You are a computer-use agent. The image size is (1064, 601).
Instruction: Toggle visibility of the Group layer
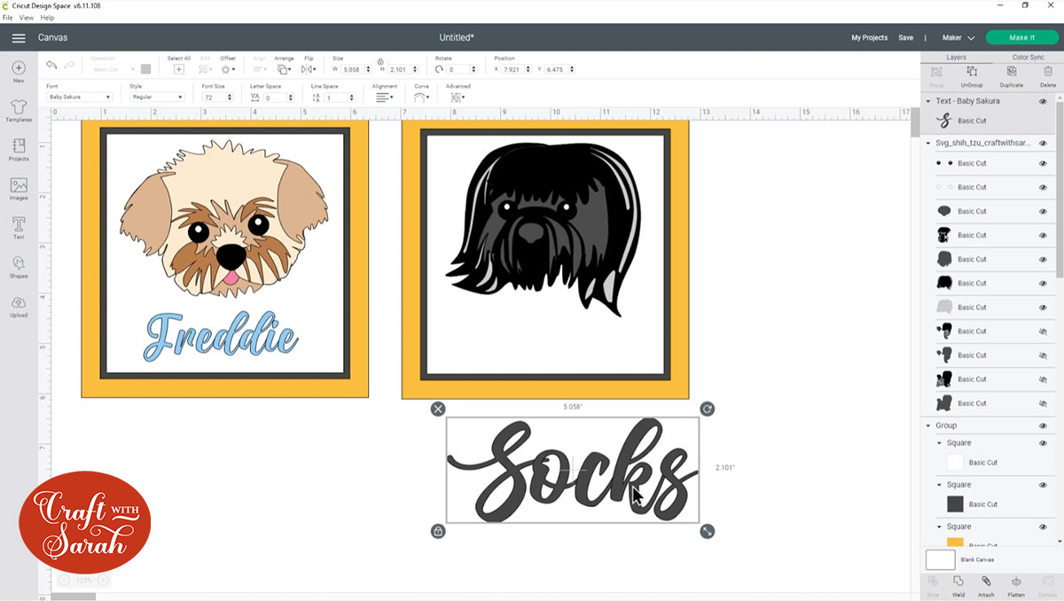[1043, 425]
